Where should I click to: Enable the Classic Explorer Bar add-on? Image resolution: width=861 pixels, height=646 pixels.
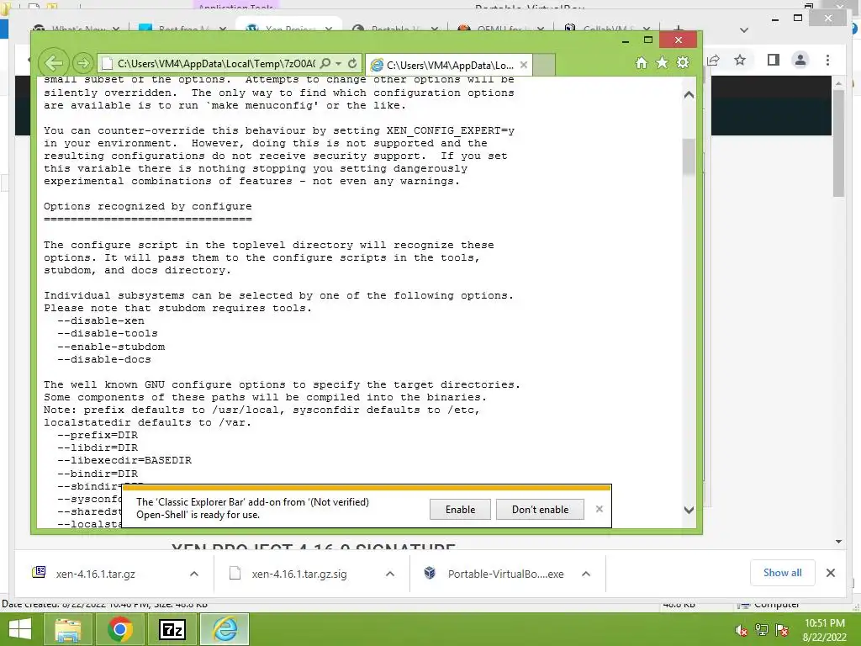coord(460,509)
